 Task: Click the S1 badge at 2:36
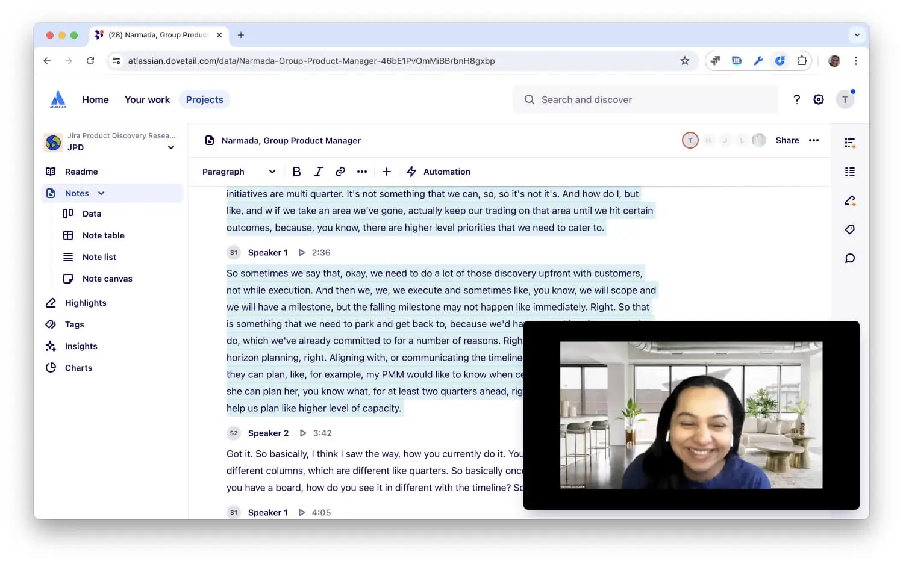click(x=234, y=252)
